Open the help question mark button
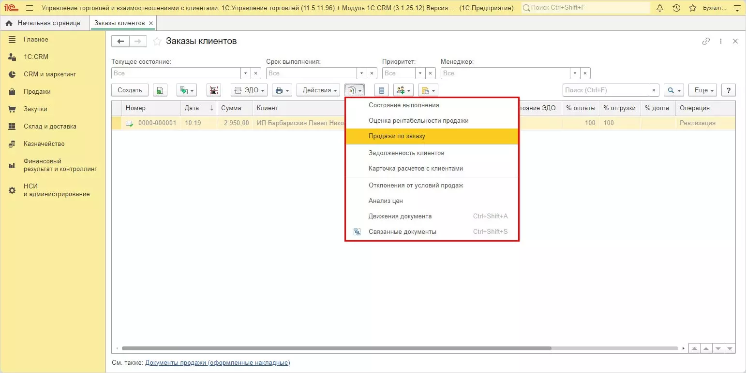746x373 pixels. tap(728, 90)
